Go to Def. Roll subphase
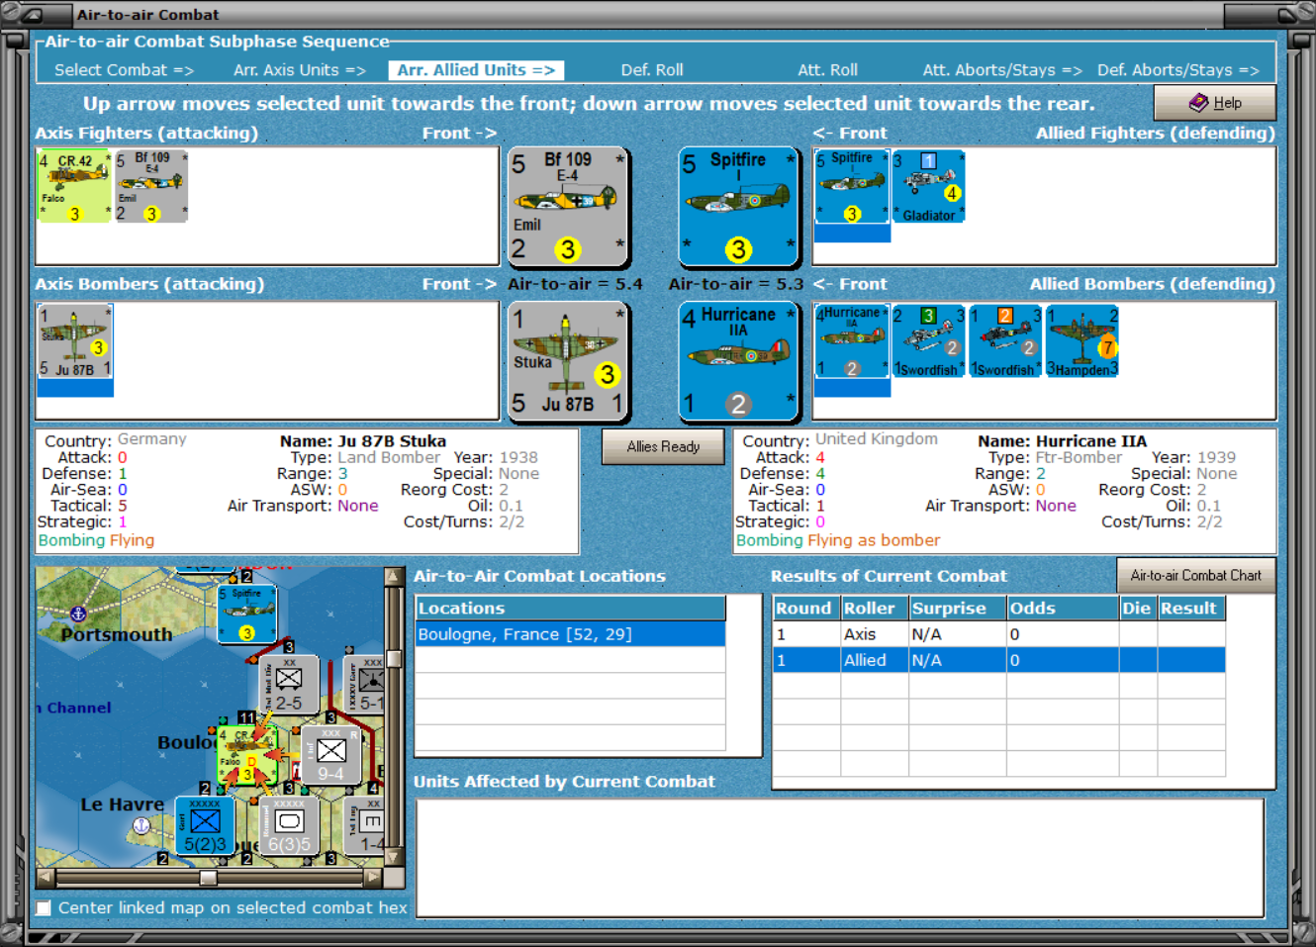This screenshot has height=947, width=1316. tap(652, 70)
